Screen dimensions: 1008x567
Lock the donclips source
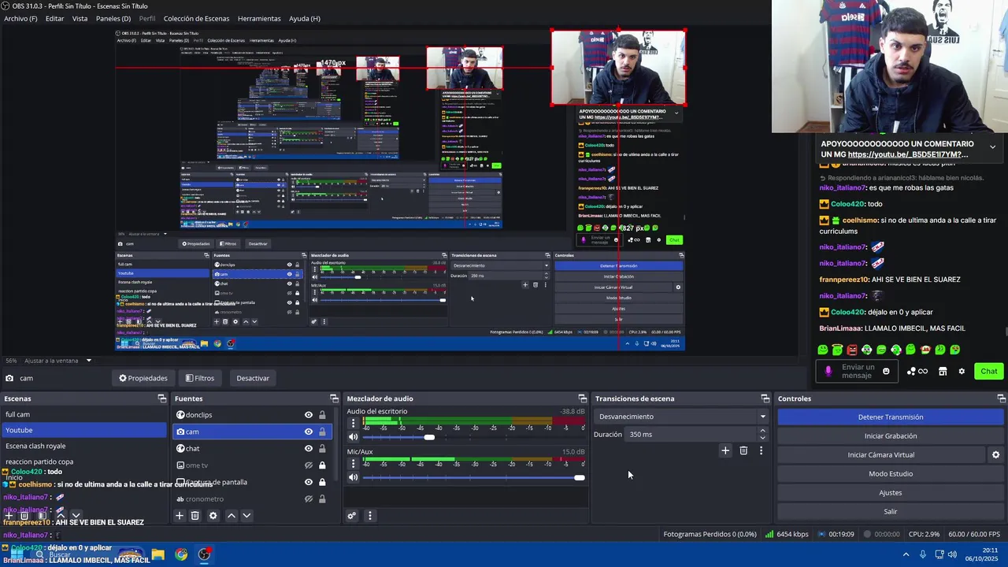tap(322, 415)
